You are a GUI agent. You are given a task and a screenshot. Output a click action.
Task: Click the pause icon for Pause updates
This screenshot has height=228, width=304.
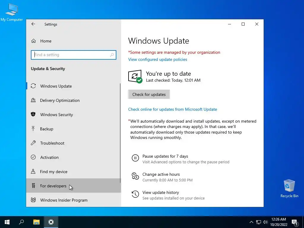click(135, 158)
